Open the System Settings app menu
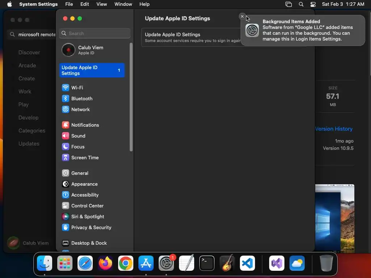The height and width of the screenshot is (278, 371). [x=38, y=4]
